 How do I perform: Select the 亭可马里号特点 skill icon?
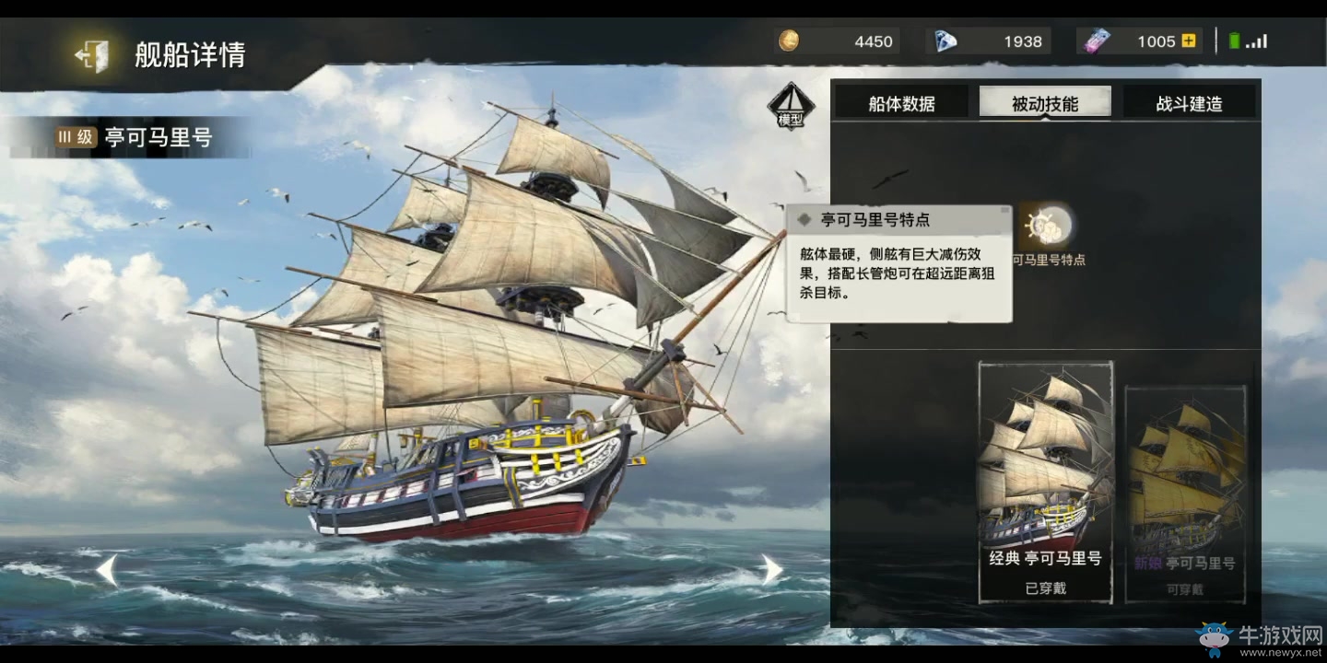click(x=1048, y=224)
